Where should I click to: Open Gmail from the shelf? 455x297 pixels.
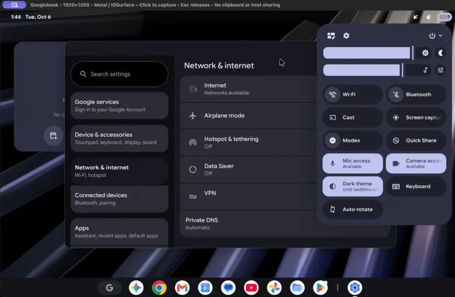click(x=182, y=288)
